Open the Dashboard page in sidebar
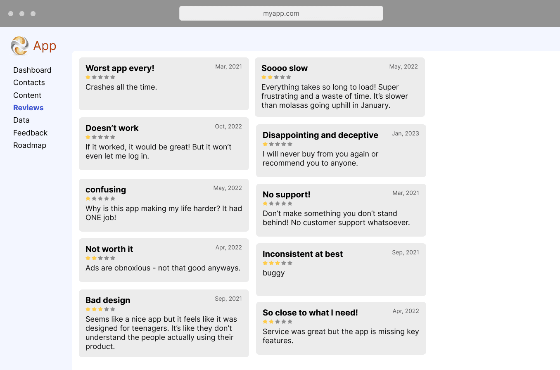Screen dimensions: 560x370 point(32,70)
